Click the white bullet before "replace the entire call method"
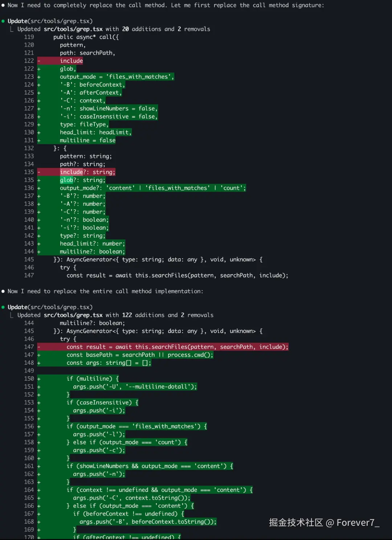 pos(3,291)
